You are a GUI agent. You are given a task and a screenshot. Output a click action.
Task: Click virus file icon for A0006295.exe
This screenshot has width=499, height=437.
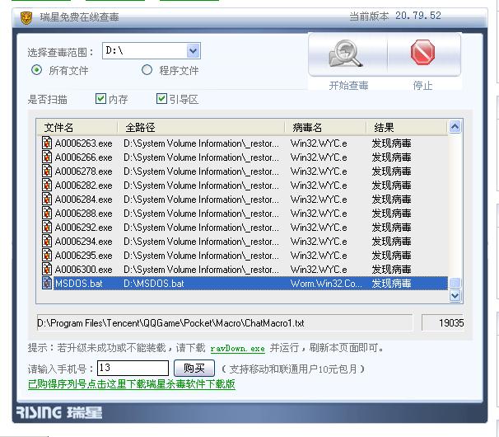[47, 255]
